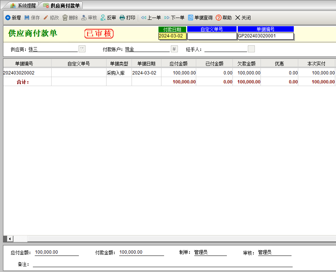Open 单据查询 document search
The width and height of the screenshot is (336, 272).
(200, 18)
